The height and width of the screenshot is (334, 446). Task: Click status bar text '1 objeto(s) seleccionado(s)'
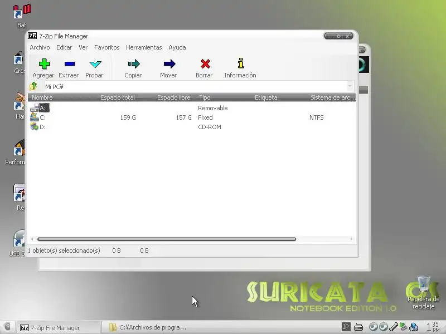(64, 250)
